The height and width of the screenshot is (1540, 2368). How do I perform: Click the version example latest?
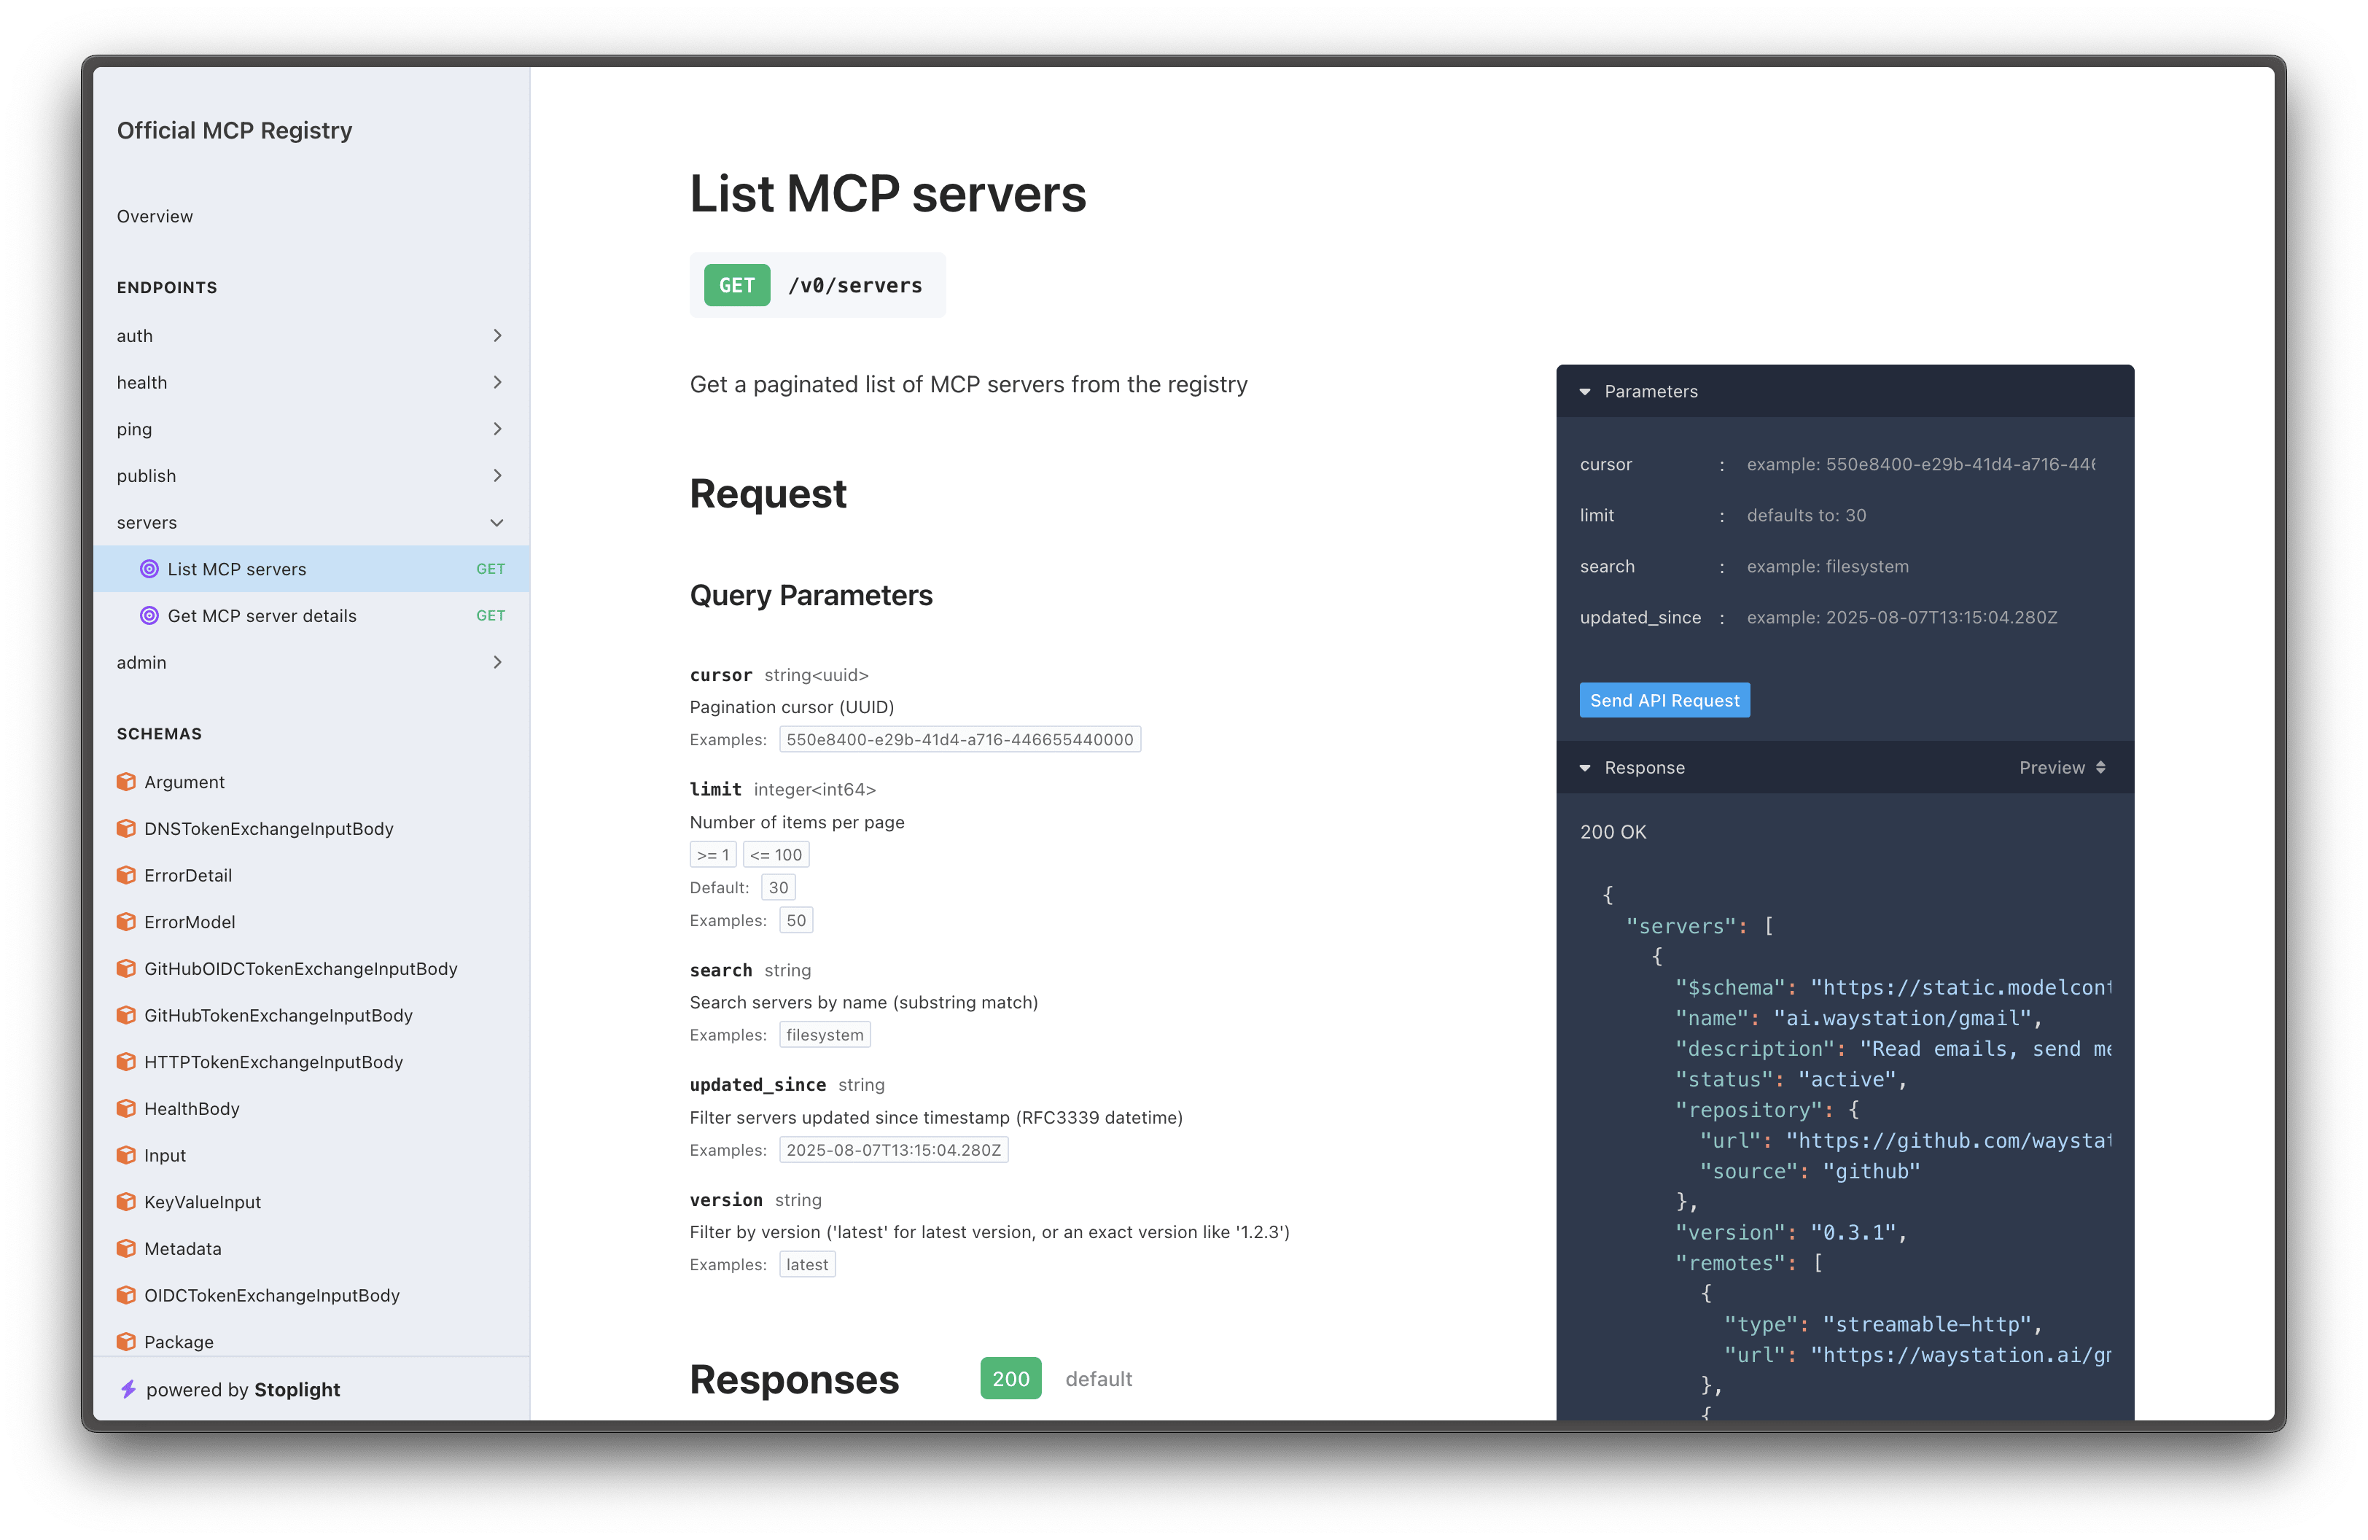click(x=807, y=1264)
